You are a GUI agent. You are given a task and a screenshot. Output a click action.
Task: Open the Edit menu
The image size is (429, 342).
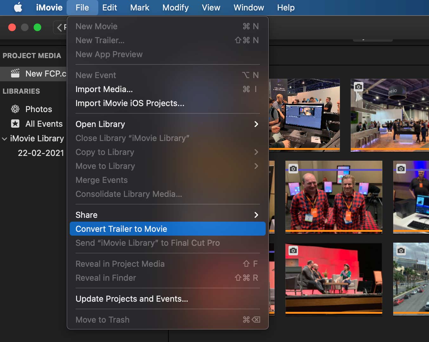tap(110, 8)
